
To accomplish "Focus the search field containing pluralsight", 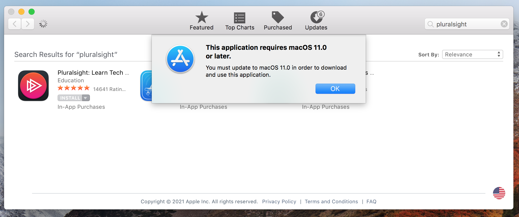I will [x=467, y=24].
